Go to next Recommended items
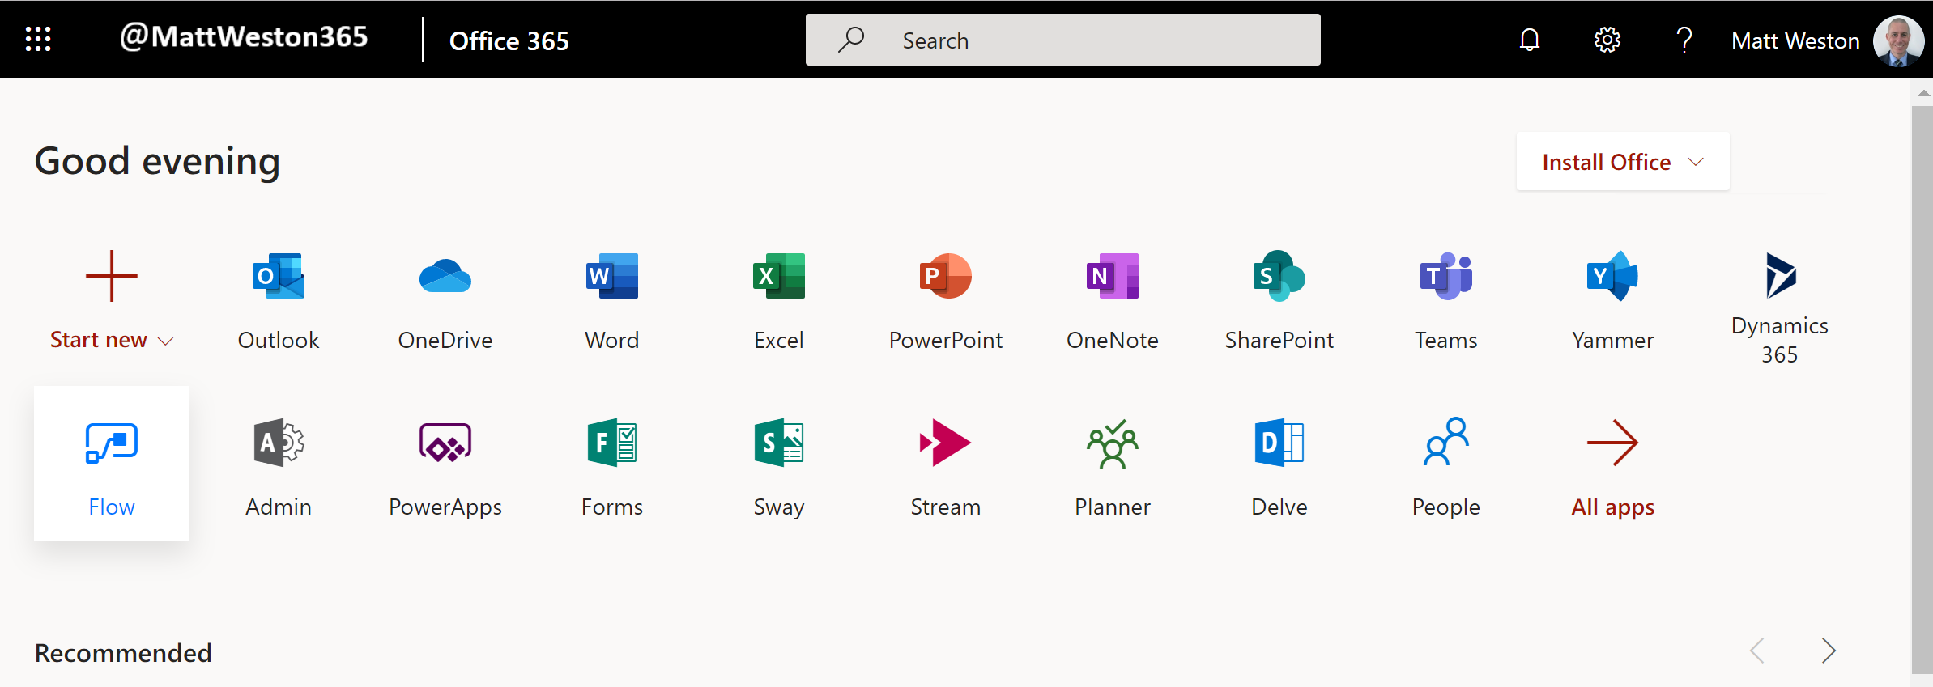The image size is (1933, 687). (1829, 651)
